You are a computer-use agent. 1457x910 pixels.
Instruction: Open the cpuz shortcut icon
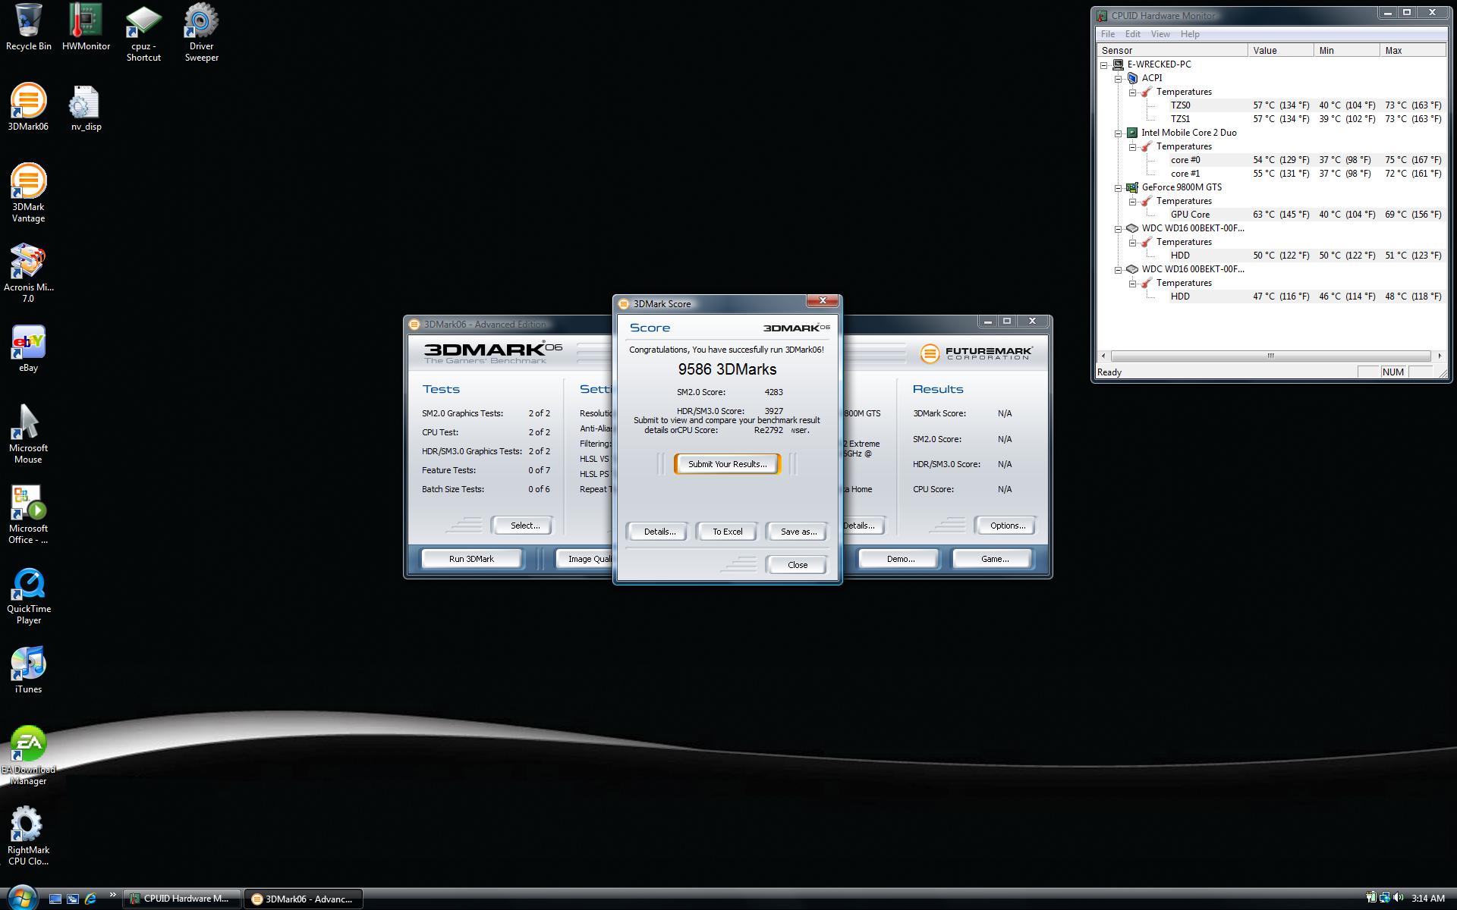click(143, 33)
